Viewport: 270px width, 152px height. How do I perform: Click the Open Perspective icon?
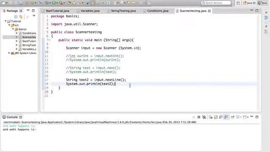[238, 3]
